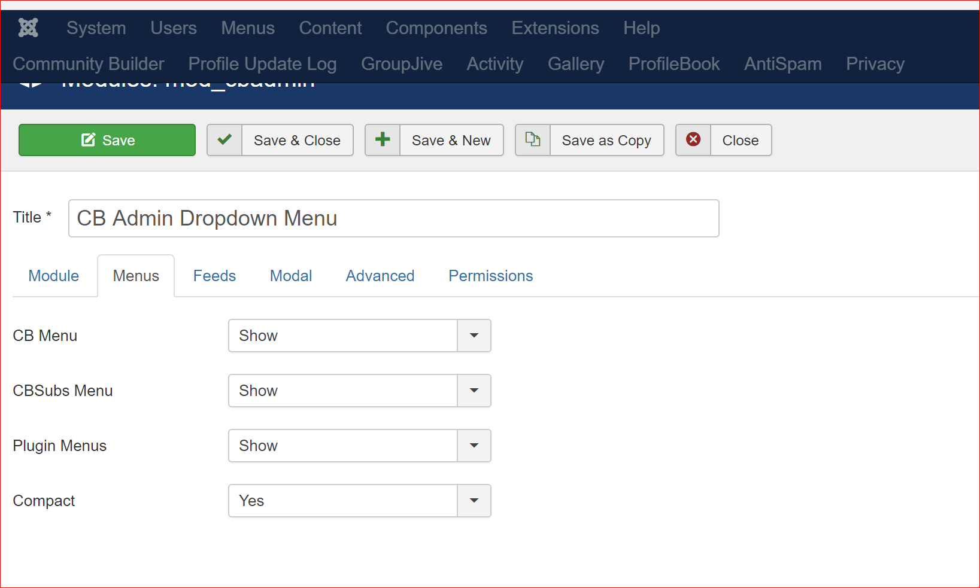Viewport: 980px width, 588px height.
Task: Open the AntiSpam menu
Action: 783,64
